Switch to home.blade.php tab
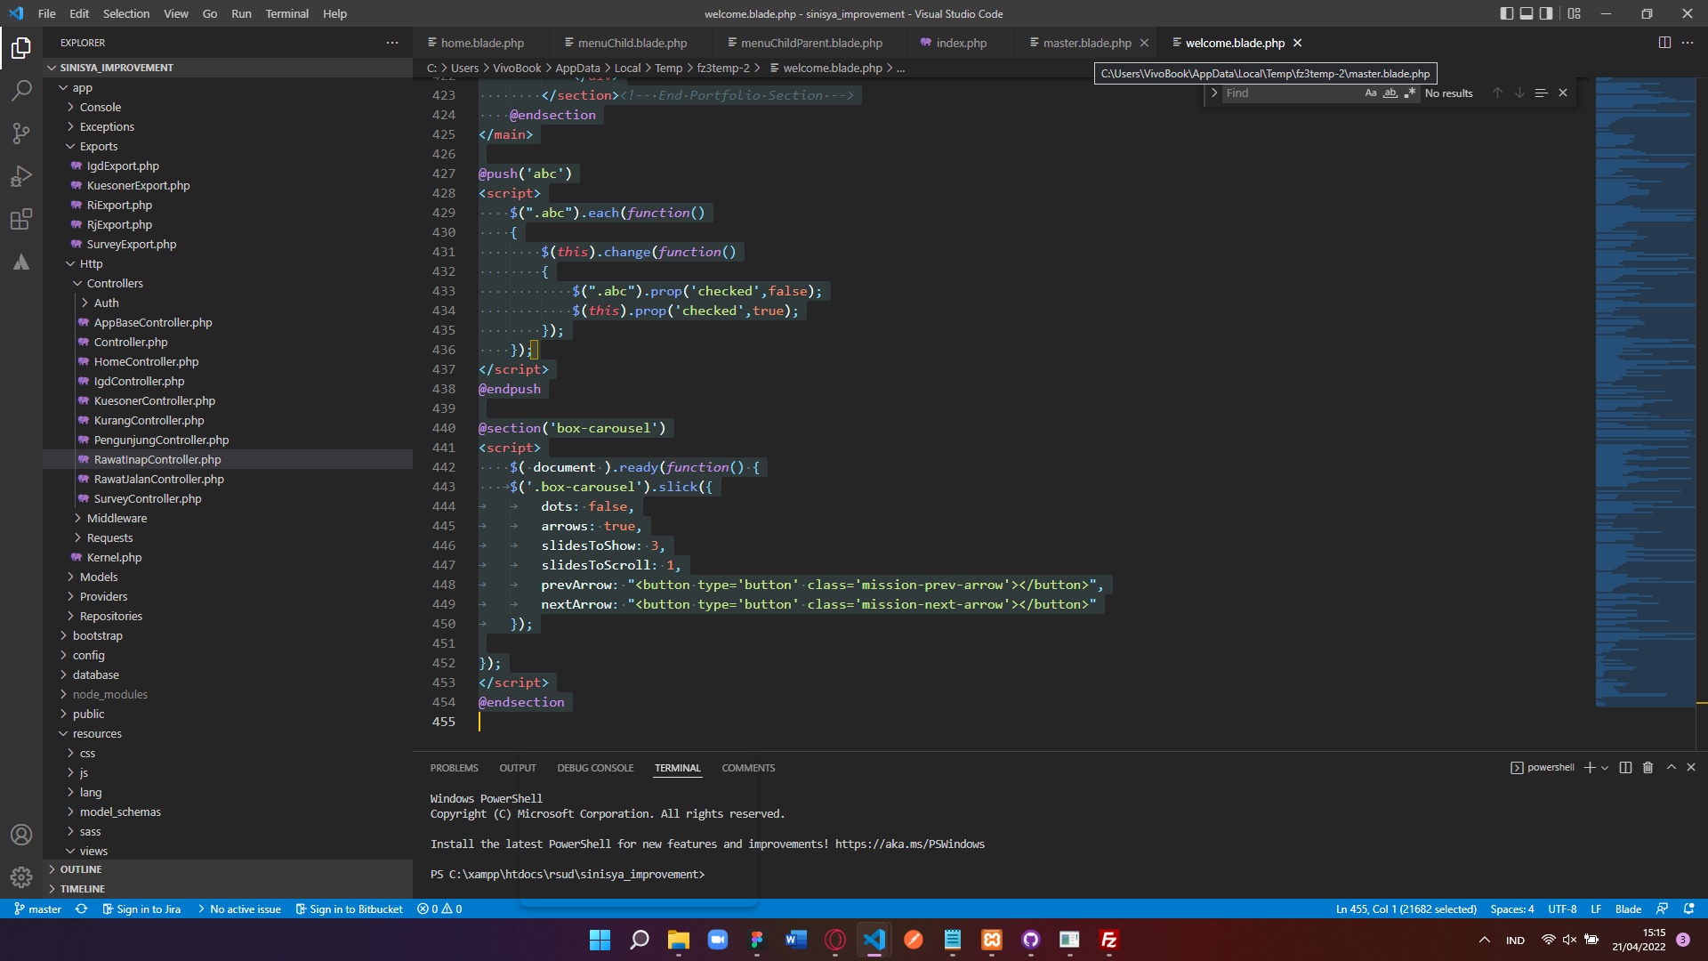 [x=482, y=43]
